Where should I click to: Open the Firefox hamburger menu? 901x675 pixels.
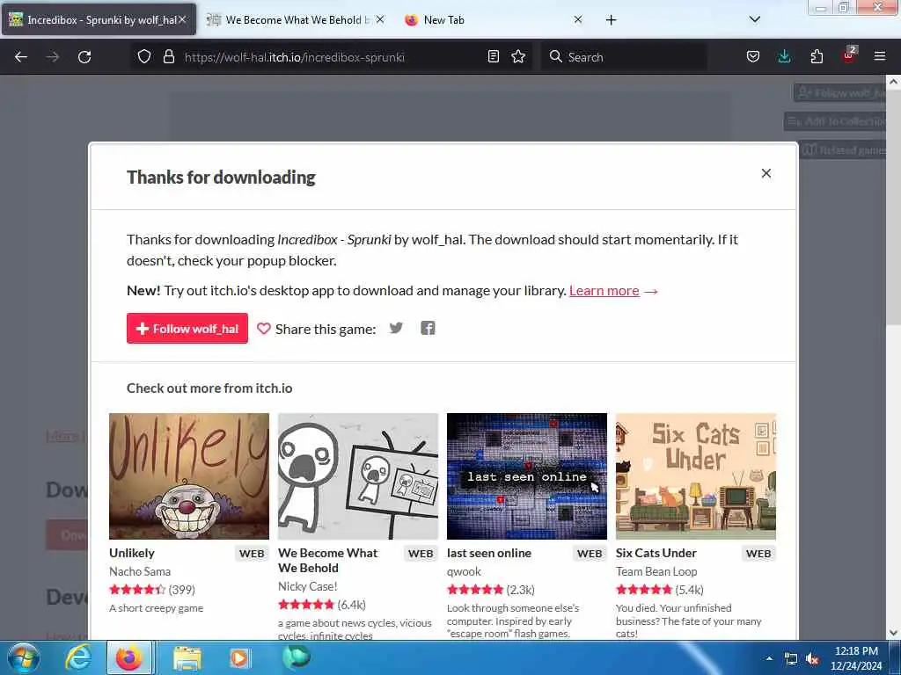point(880,57)
